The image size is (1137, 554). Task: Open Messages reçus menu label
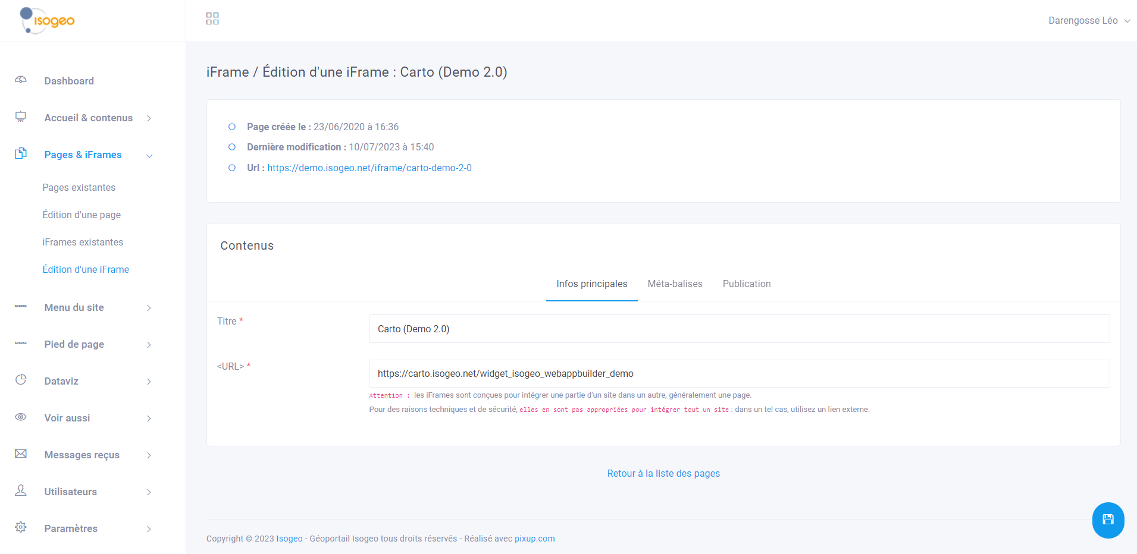click(x=82, y=455)
